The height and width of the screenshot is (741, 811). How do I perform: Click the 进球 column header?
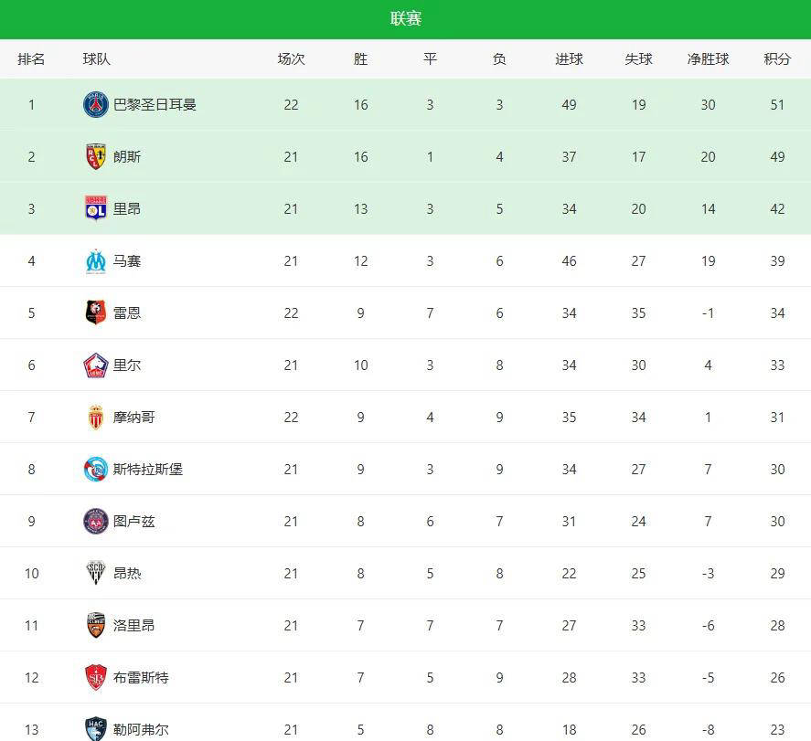click(569, 59)
